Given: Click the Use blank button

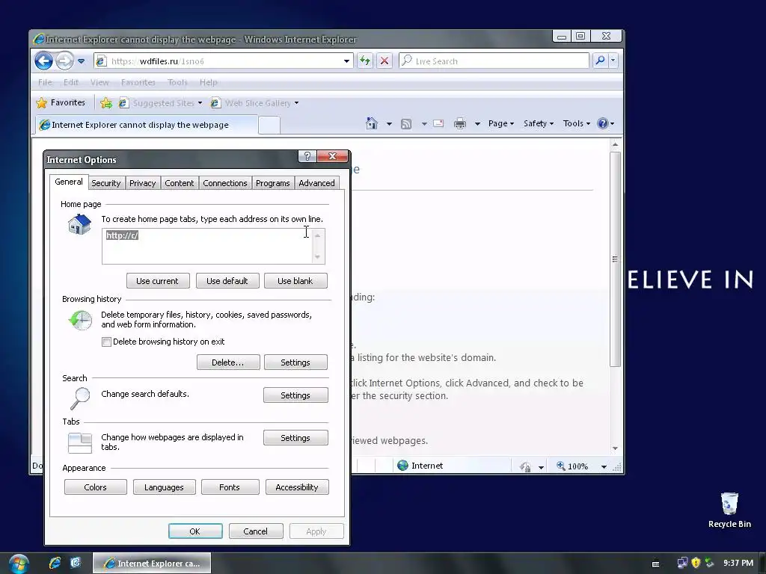Looking at the screenshot, I should pos(295,281).
